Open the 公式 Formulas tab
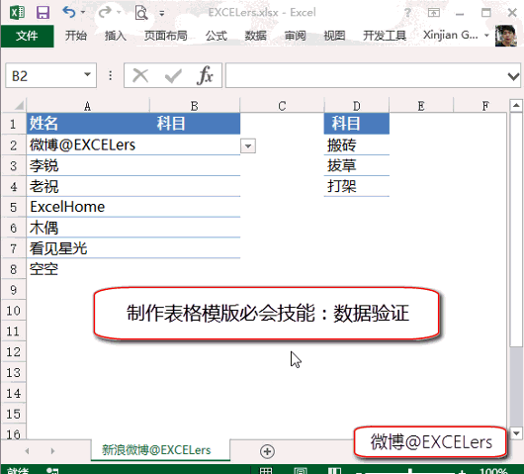Viewport: 524px width, 474px height. pos(217,36)
